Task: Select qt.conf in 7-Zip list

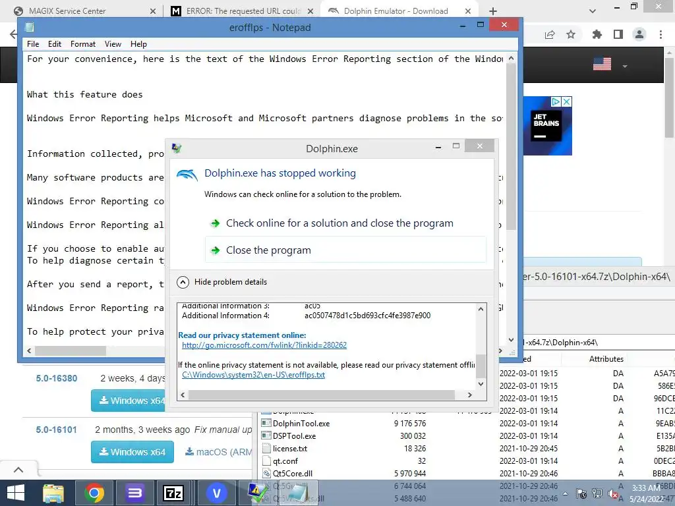Action: [285, 461]
